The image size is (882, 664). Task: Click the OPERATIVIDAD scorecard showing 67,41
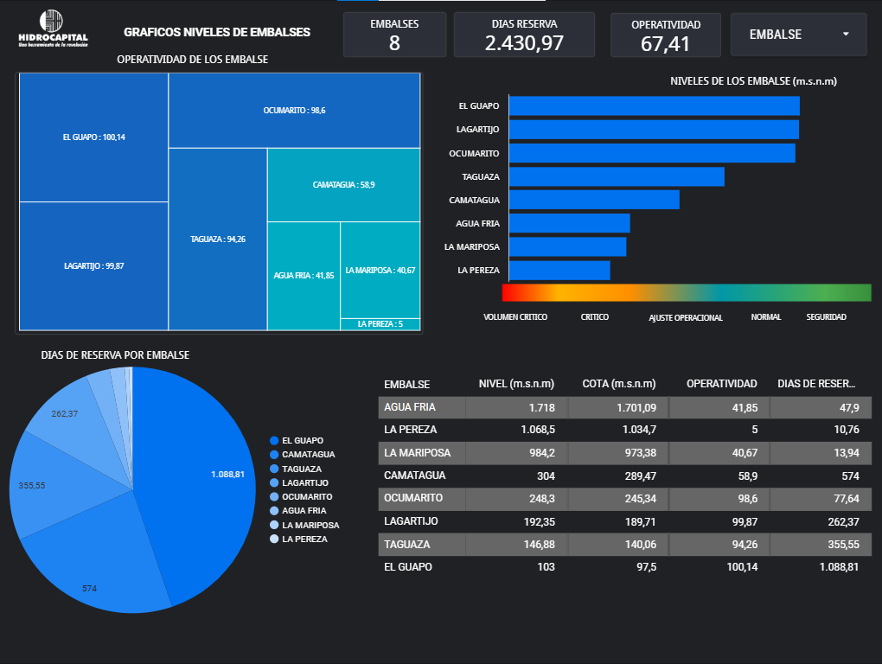point(665,35)
